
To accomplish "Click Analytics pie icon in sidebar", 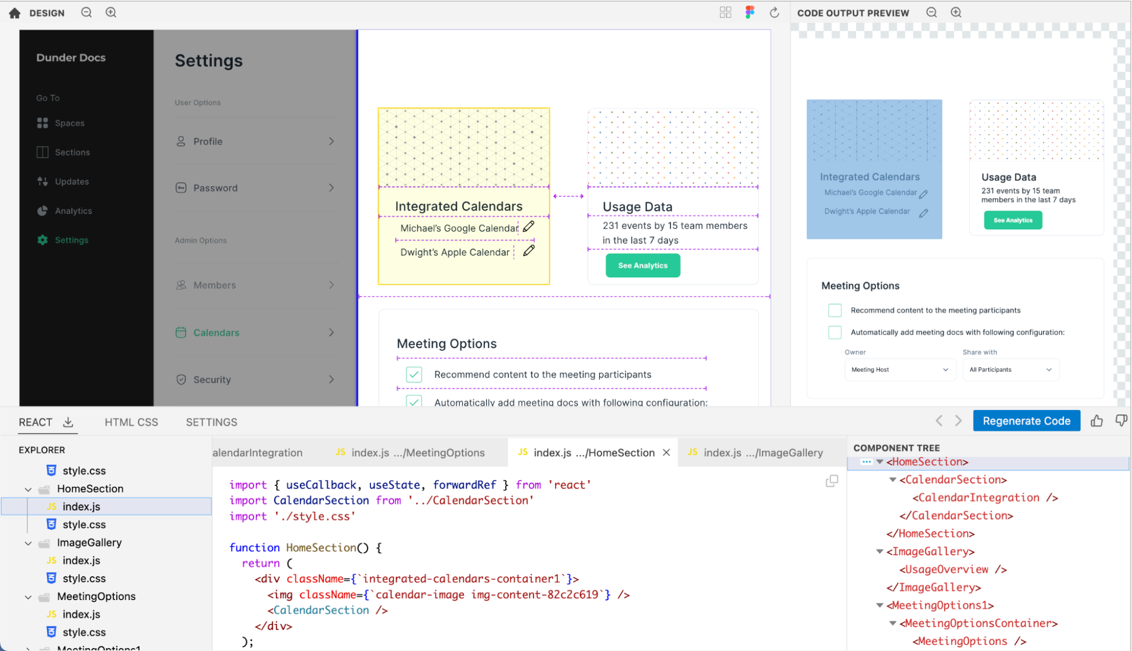I will (x=42, y=211).
